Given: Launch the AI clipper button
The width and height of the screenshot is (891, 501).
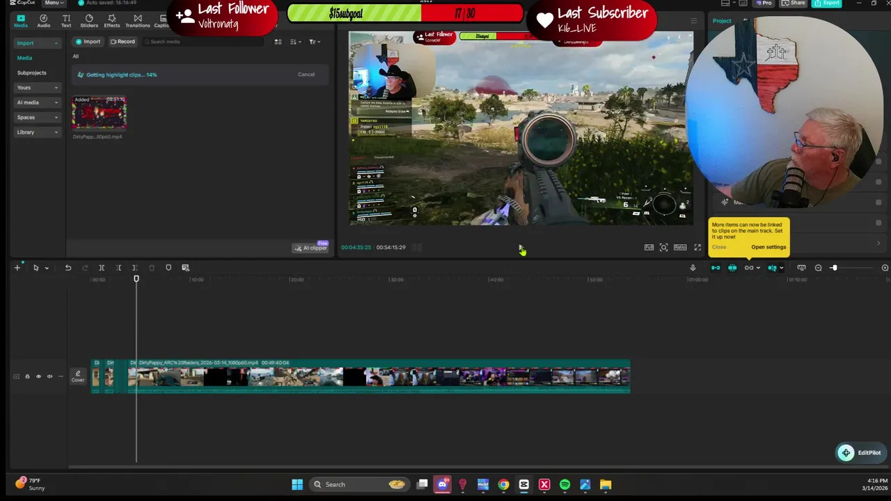Looking at the screenshot, I should tap(310, 248).
